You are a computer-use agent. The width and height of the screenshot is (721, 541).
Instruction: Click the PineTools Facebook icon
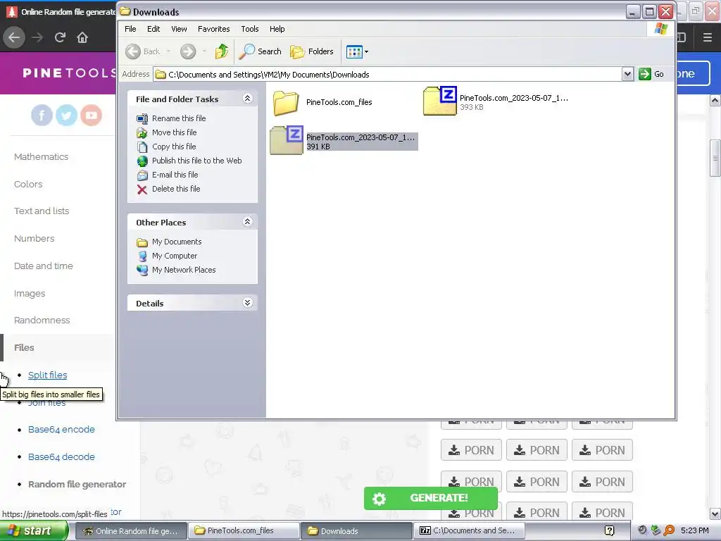pos(42,115)
